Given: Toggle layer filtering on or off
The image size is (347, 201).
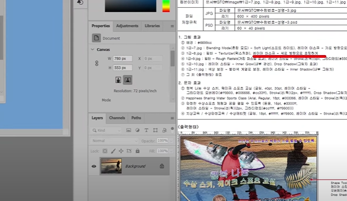Looking at the screenshot, I should pyautogui.click(x=172, y=128).
